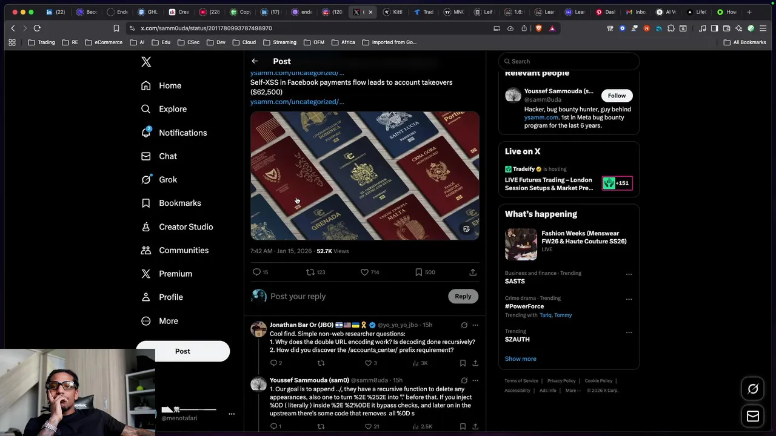Open the Grok action on Jonathan's reply
The image size is (776, 436).
[464, 325]
